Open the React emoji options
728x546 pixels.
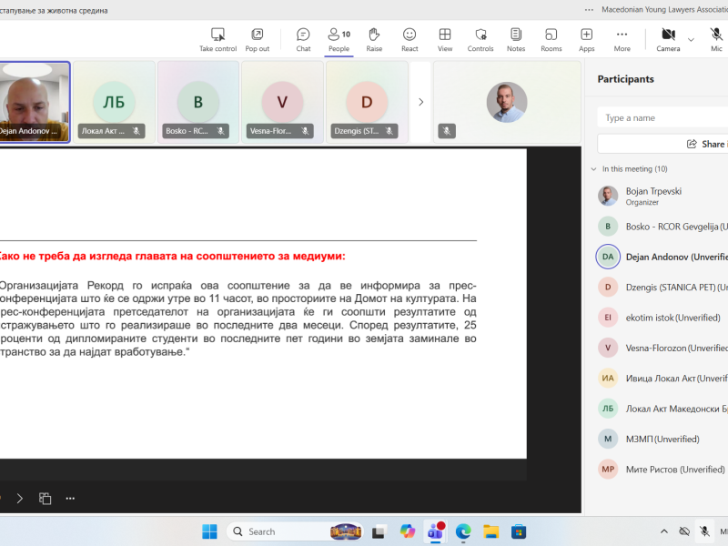(409, 38)
